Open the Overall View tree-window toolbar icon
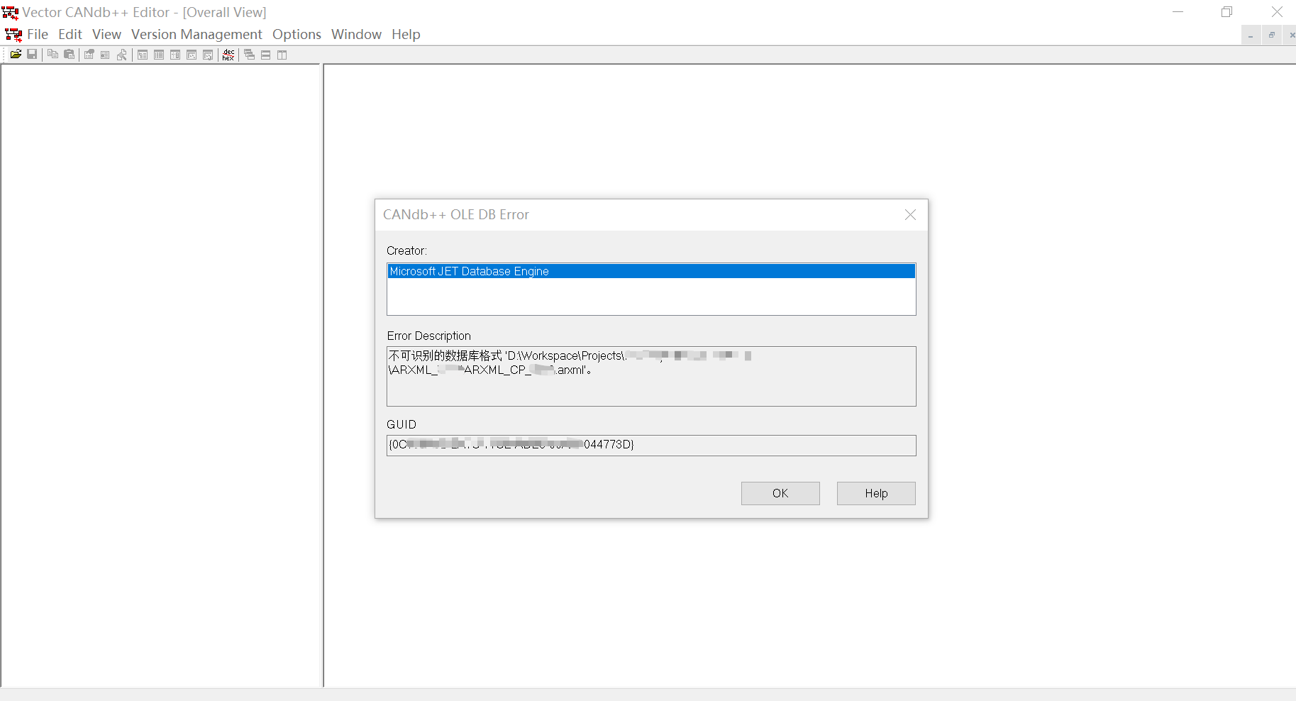Viewport: 1296px width, 701px height. 143,55
